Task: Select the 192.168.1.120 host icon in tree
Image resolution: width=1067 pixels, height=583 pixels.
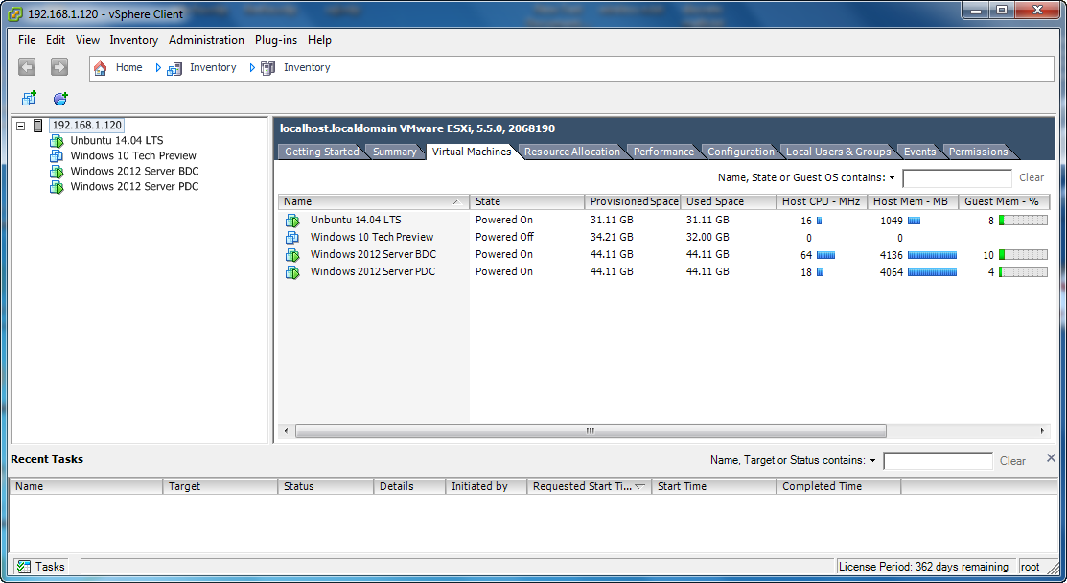Action: [x=38, y=126]
